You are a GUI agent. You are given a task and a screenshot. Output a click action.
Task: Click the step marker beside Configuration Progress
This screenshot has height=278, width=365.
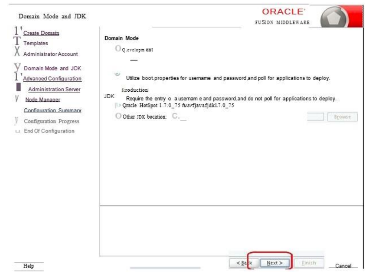pos(16,121)
